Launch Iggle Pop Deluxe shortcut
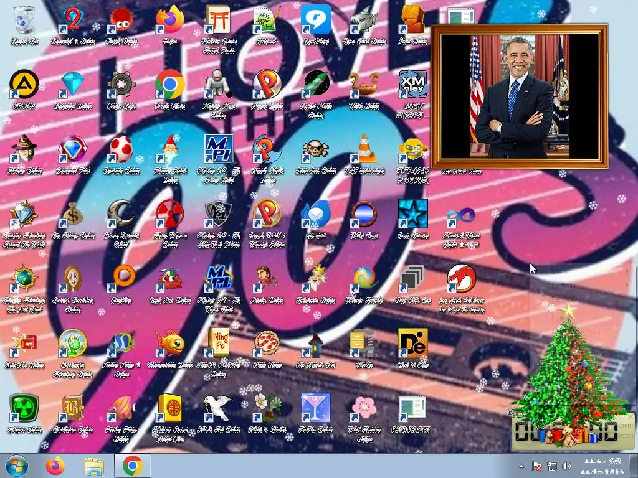Screen dimensions: 638x478 click(x=170, y=279)
